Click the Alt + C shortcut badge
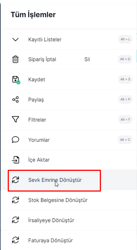 pos(125,140)
